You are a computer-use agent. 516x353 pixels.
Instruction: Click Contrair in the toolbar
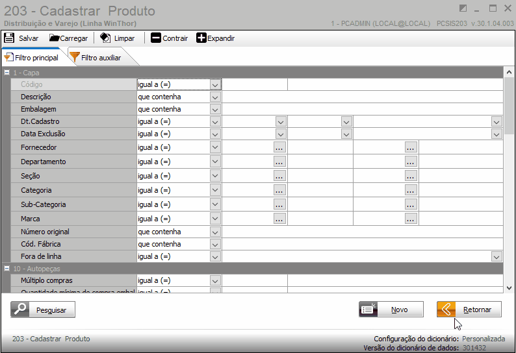(x=170, y=38)
